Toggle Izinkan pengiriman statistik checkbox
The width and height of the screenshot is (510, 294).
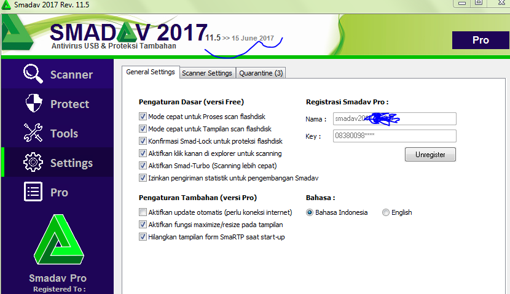(143, 178)
